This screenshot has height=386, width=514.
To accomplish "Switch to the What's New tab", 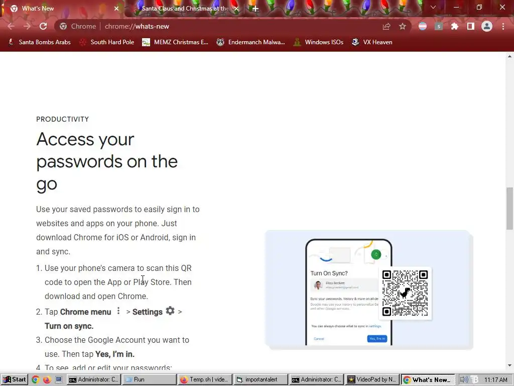I will click(x=62, y=9).
